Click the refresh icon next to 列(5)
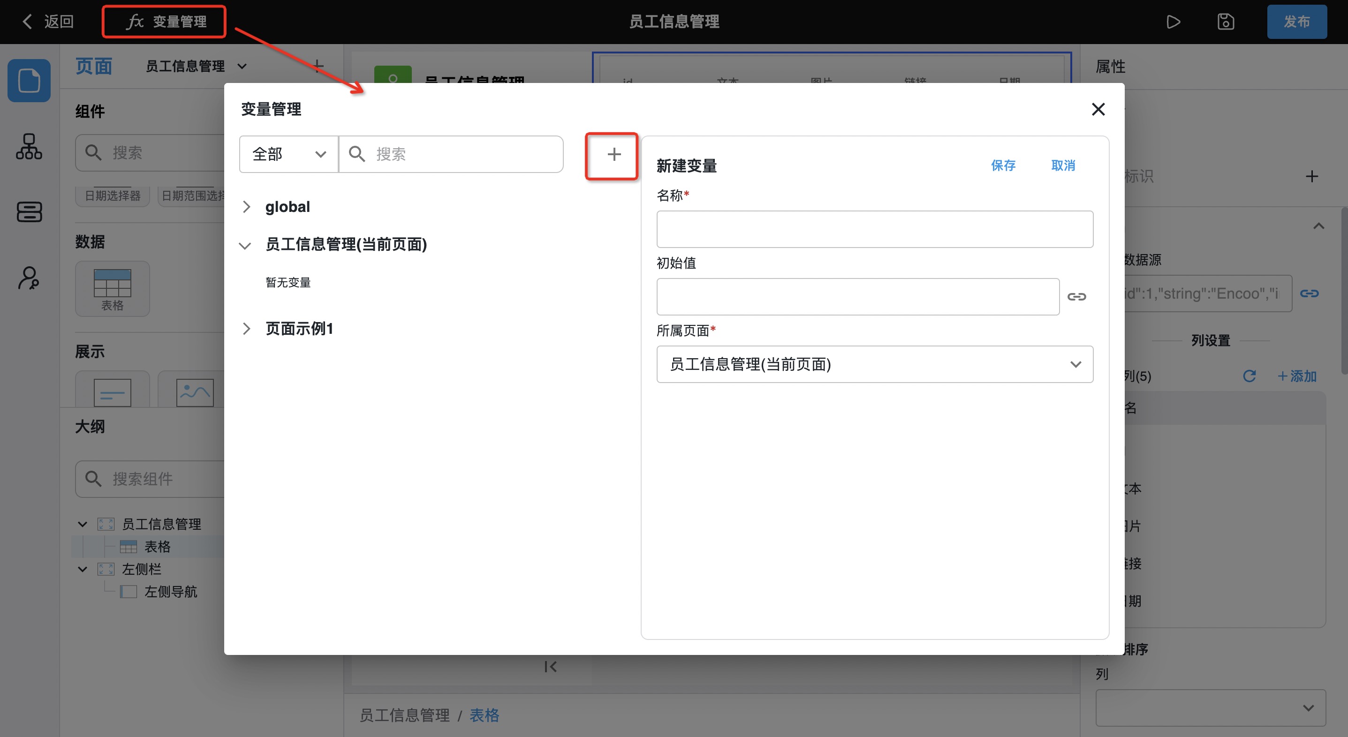Screen dimensions: 1348x737 click(1249, 376)
